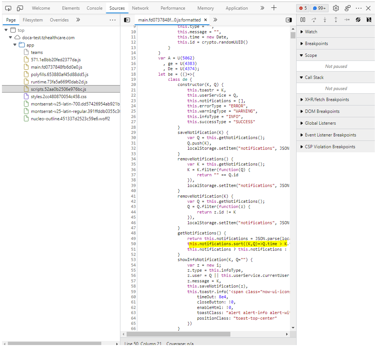Close the main.fd0737848f formatted file tab
The width and height of the screenshot is (378, 347).
[x=206, y=20]
